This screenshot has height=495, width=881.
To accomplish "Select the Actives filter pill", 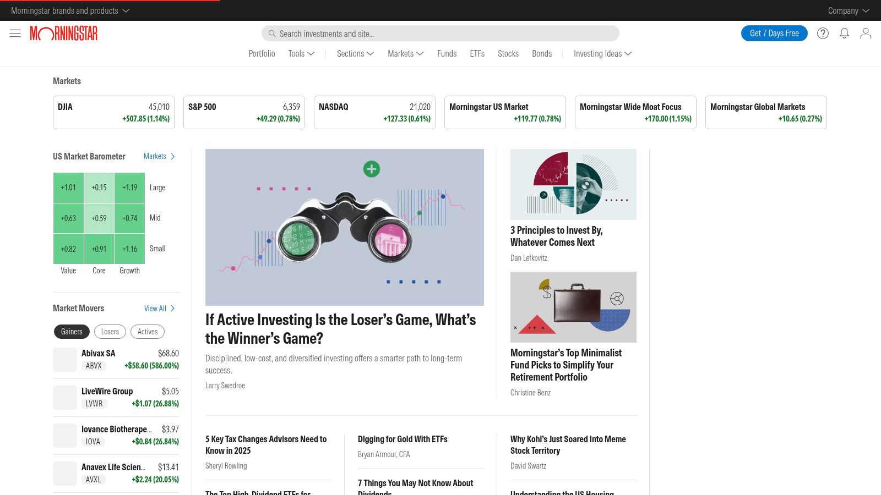I will (148, 332).
